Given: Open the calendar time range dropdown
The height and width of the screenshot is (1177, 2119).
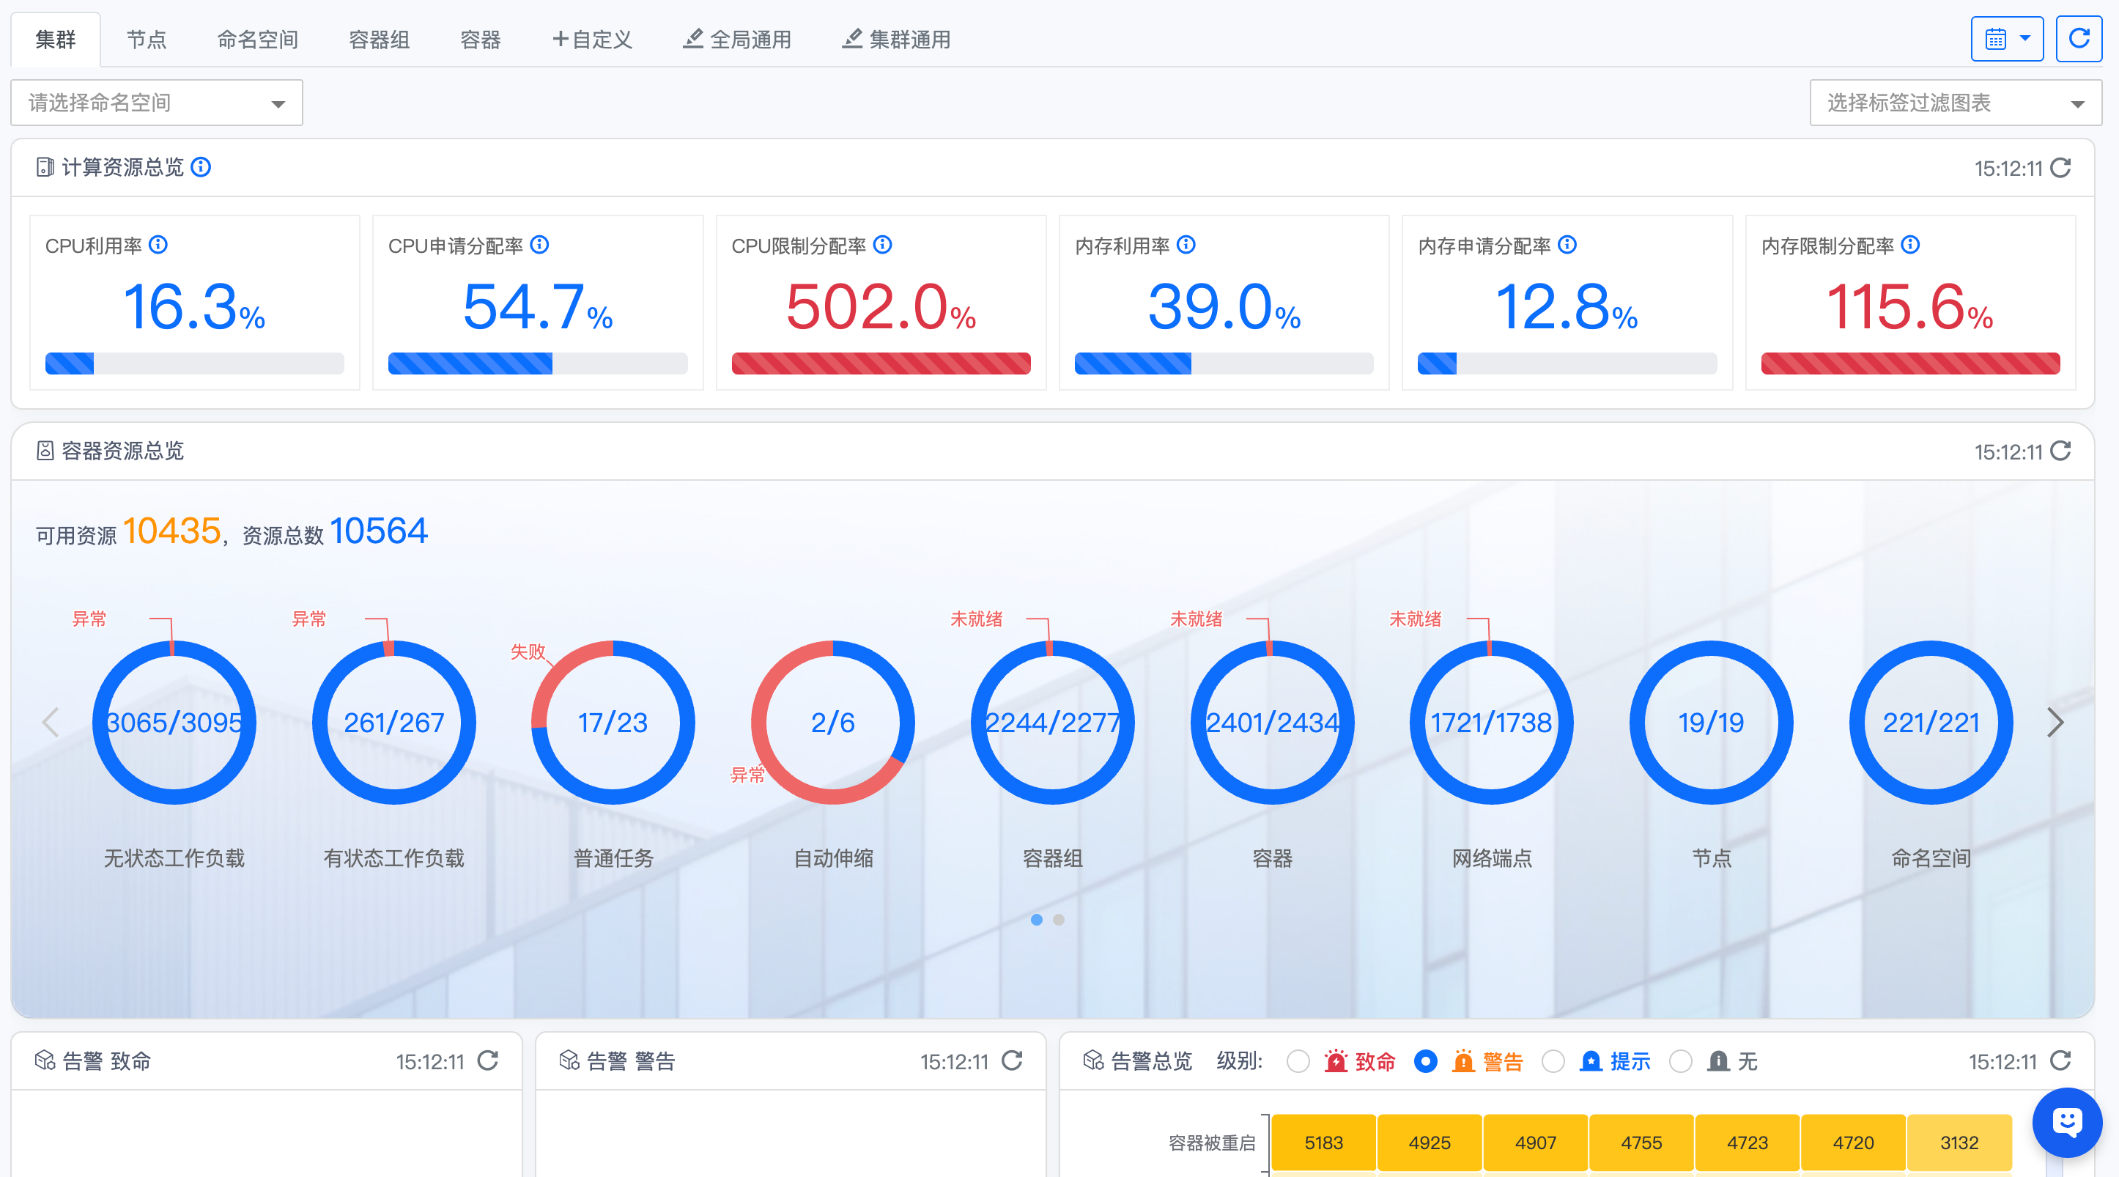Looking at the screenshot, I should (x=2006, y=39).
